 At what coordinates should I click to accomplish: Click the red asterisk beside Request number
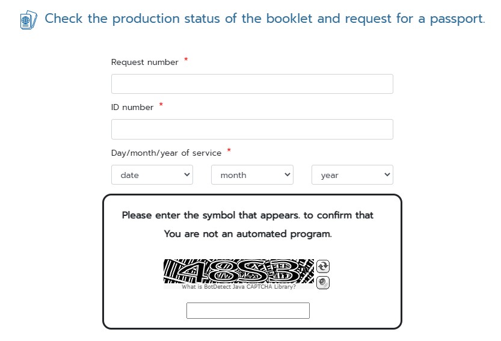[186, 60]
